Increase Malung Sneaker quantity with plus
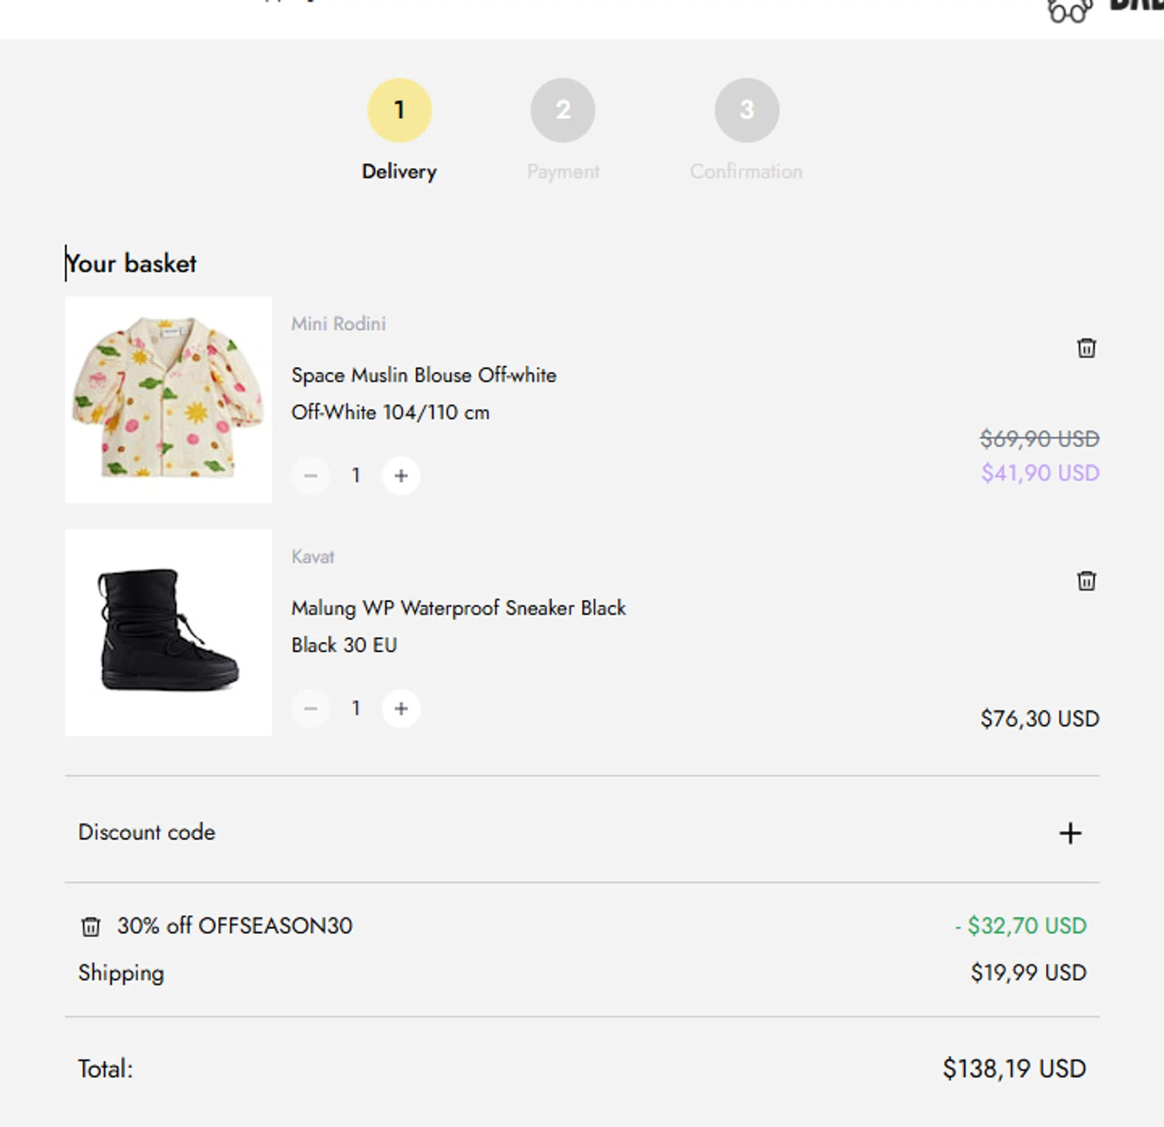Image resolution: width=1164 pixels, height=1127 pixels. click(401, 709)
